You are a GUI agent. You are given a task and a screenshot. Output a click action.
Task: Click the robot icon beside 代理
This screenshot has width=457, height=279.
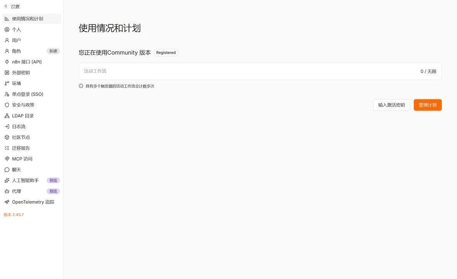(7, 191)
